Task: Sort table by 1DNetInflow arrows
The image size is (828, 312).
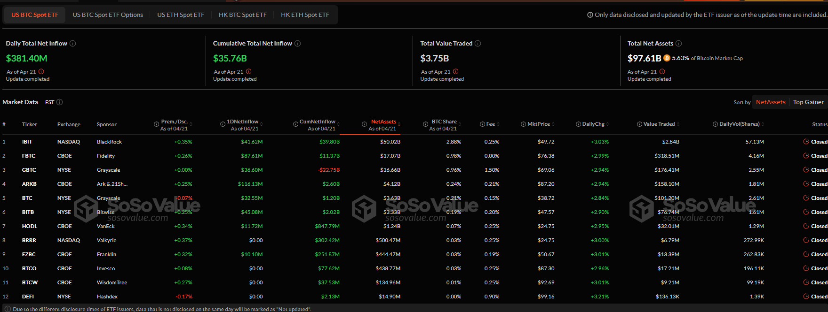Action: click(261, 124)
